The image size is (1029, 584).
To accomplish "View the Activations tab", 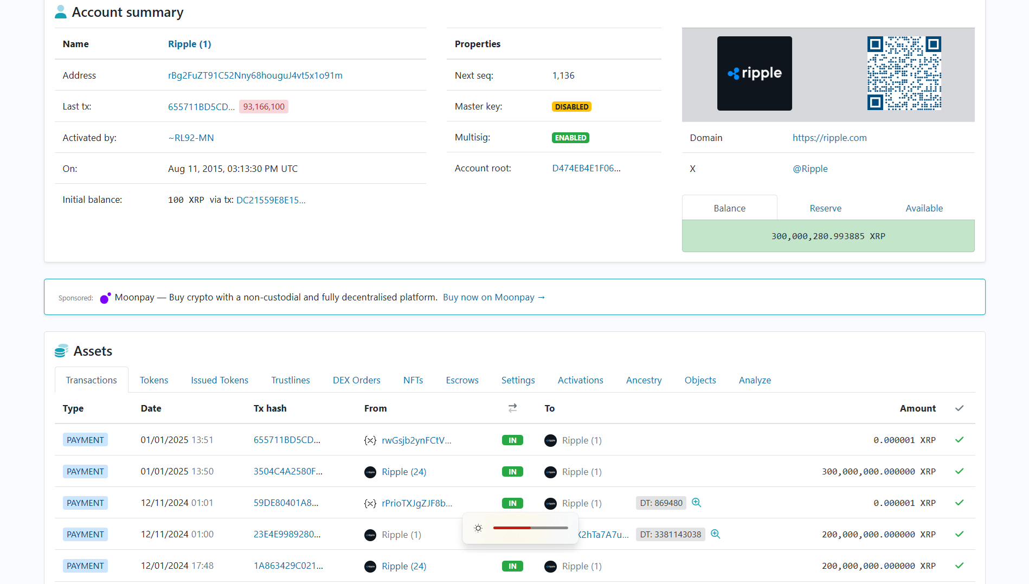I will [x=581, y=380].
